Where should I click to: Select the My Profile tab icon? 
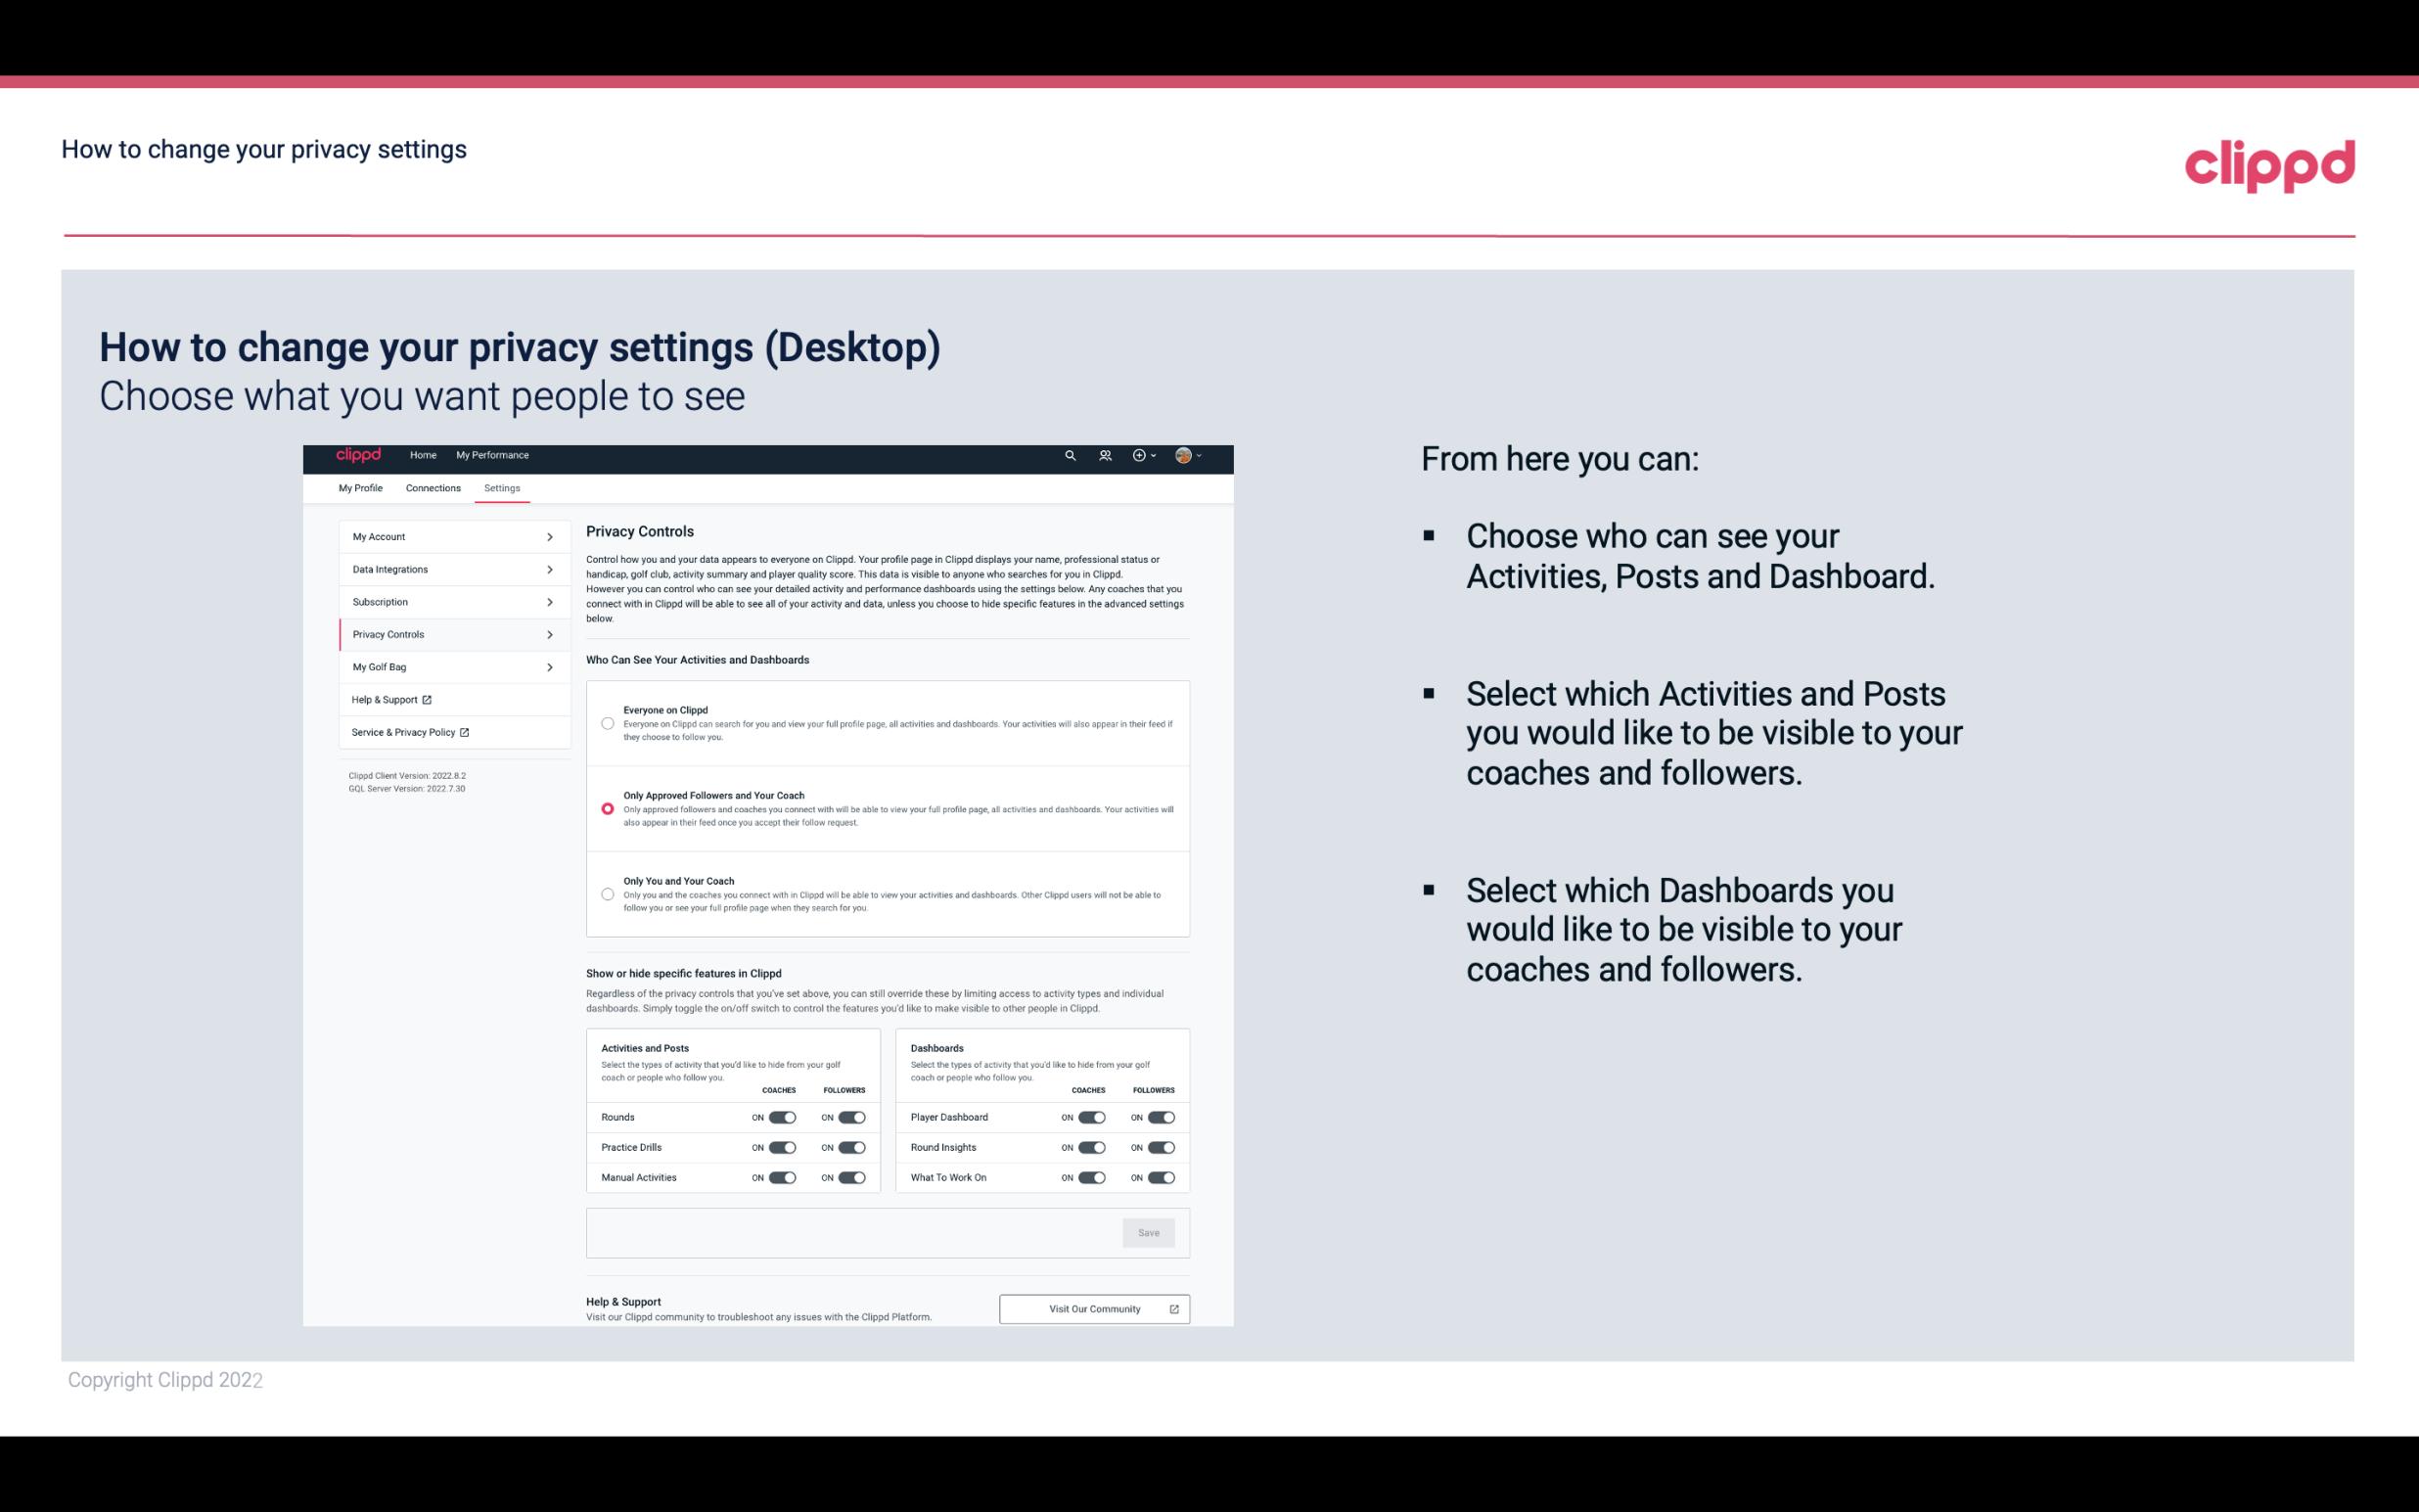tap(359, 487)
